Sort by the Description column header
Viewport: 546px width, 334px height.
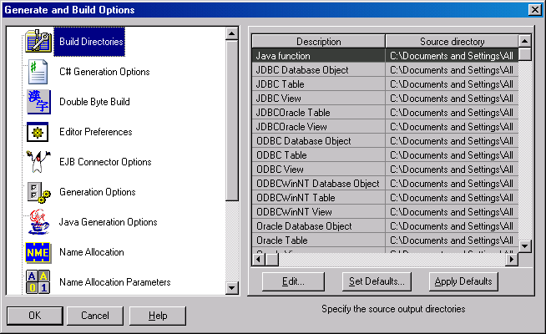click(x=318, y=42)
